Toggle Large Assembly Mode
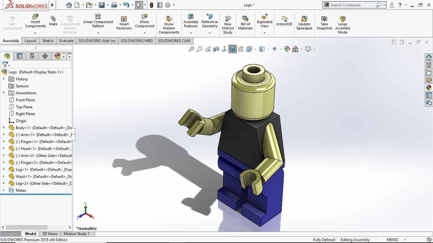This screenshot has height=243, width=433. coord(343,25)
